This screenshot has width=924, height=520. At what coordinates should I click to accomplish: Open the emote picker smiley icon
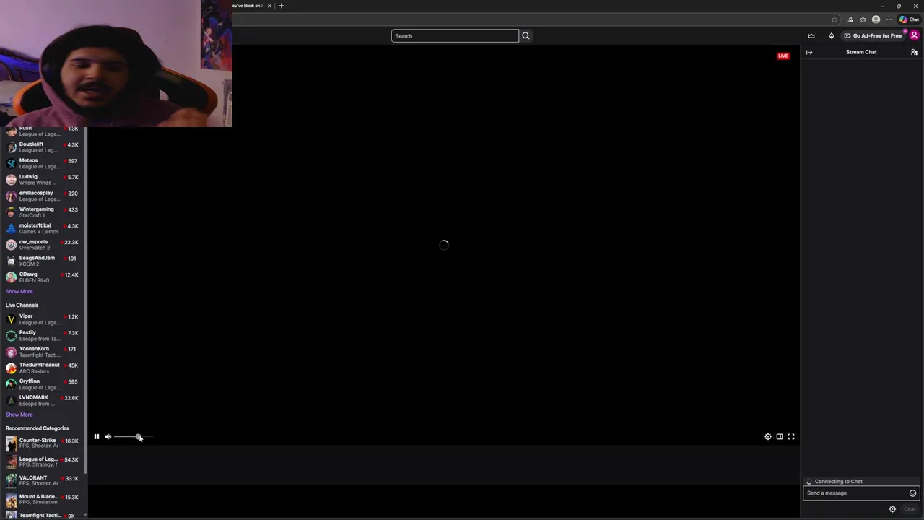[x=912, y=493]
